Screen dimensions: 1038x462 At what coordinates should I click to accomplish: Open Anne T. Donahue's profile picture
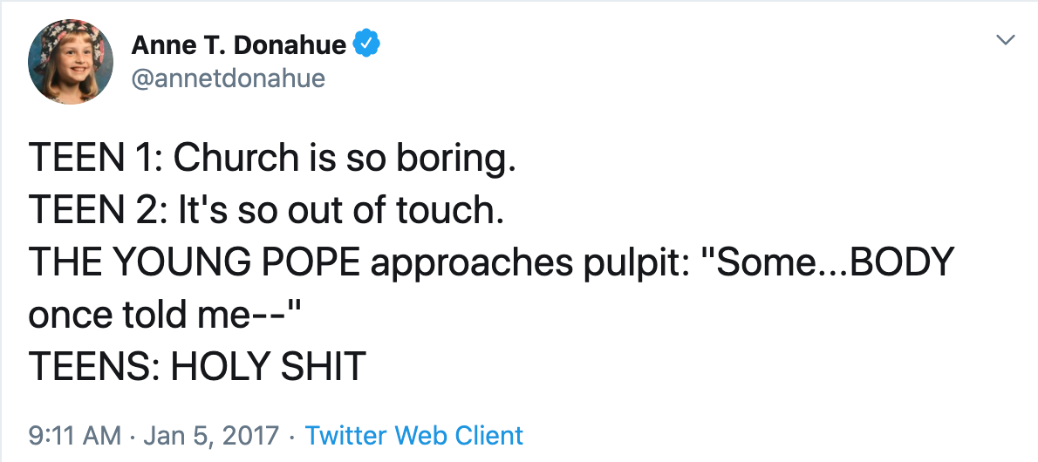pyautogui.click(x=70, y=62)
